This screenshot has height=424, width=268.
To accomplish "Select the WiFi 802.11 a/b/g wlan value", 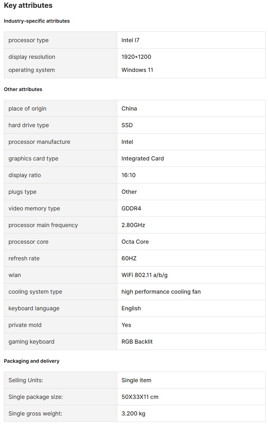I will [144, 275].
